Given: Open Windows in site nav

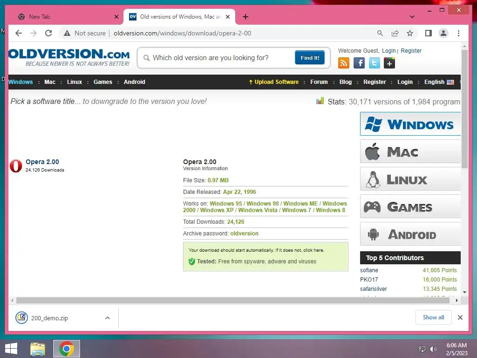Looking at the screenshot, I should coord(20,82).
